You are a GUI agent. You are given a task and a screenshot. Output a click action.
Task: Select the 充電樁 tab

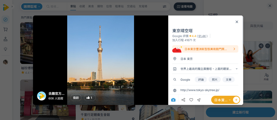143,6
